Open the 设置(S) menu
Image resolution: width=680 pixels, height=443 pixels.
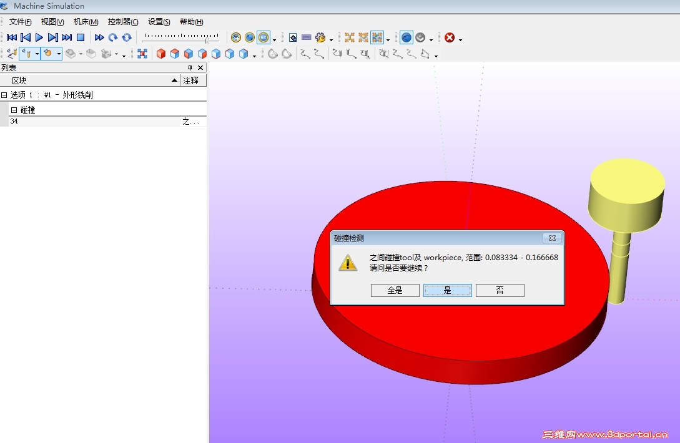coord(159,22)
